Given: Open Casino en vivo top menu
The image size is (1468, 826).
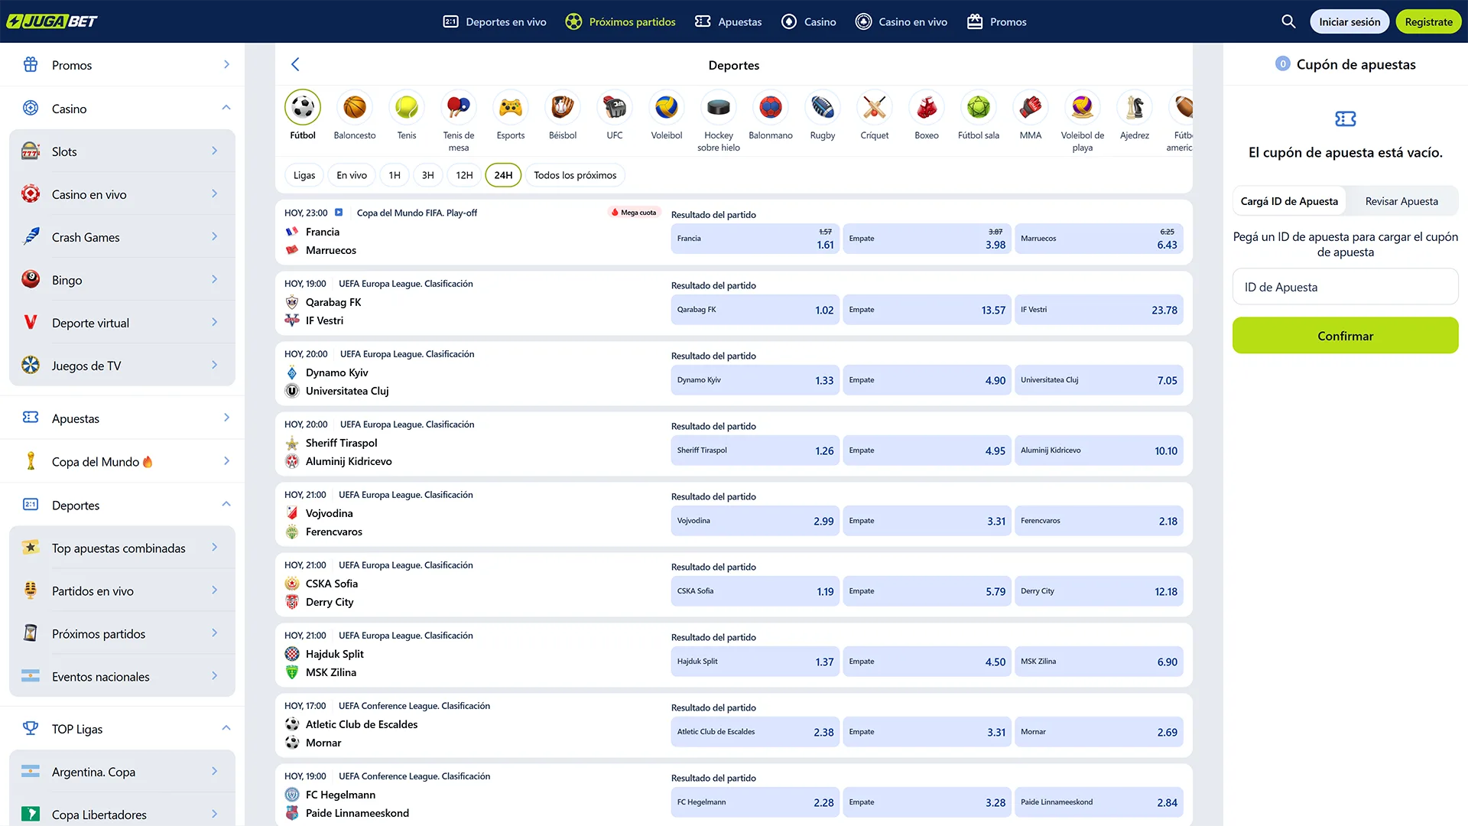Looking at the screenshot, I should (901, 21).
